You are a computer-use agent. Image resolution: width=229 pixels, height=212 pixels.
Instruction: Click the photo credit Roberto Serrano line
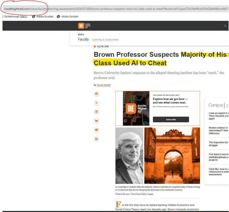[x=134, y=194]
